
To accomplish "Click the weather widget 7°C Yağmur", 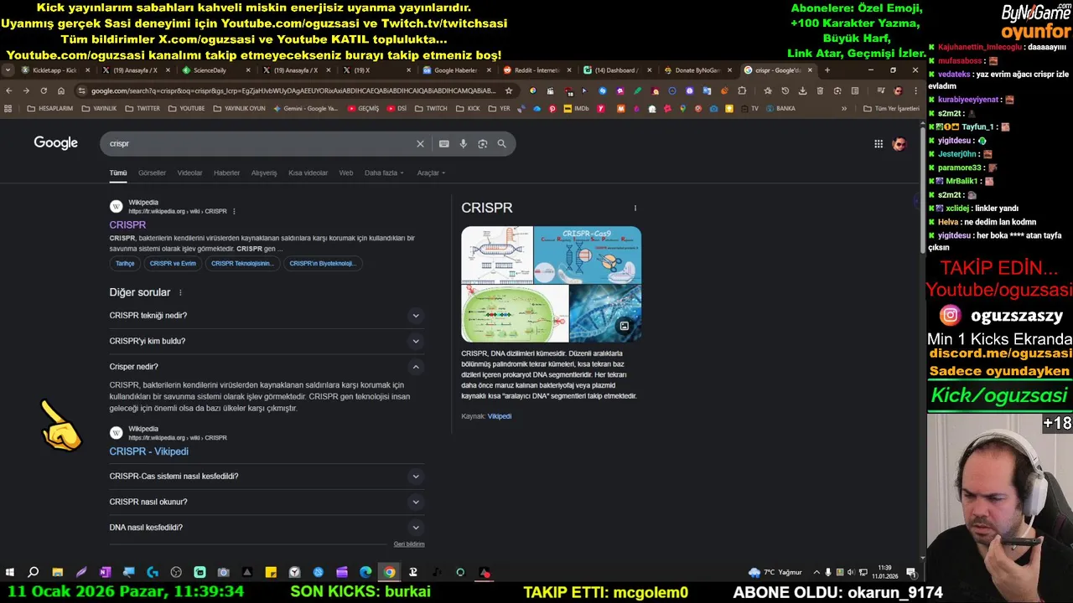I will pos(775,573).
